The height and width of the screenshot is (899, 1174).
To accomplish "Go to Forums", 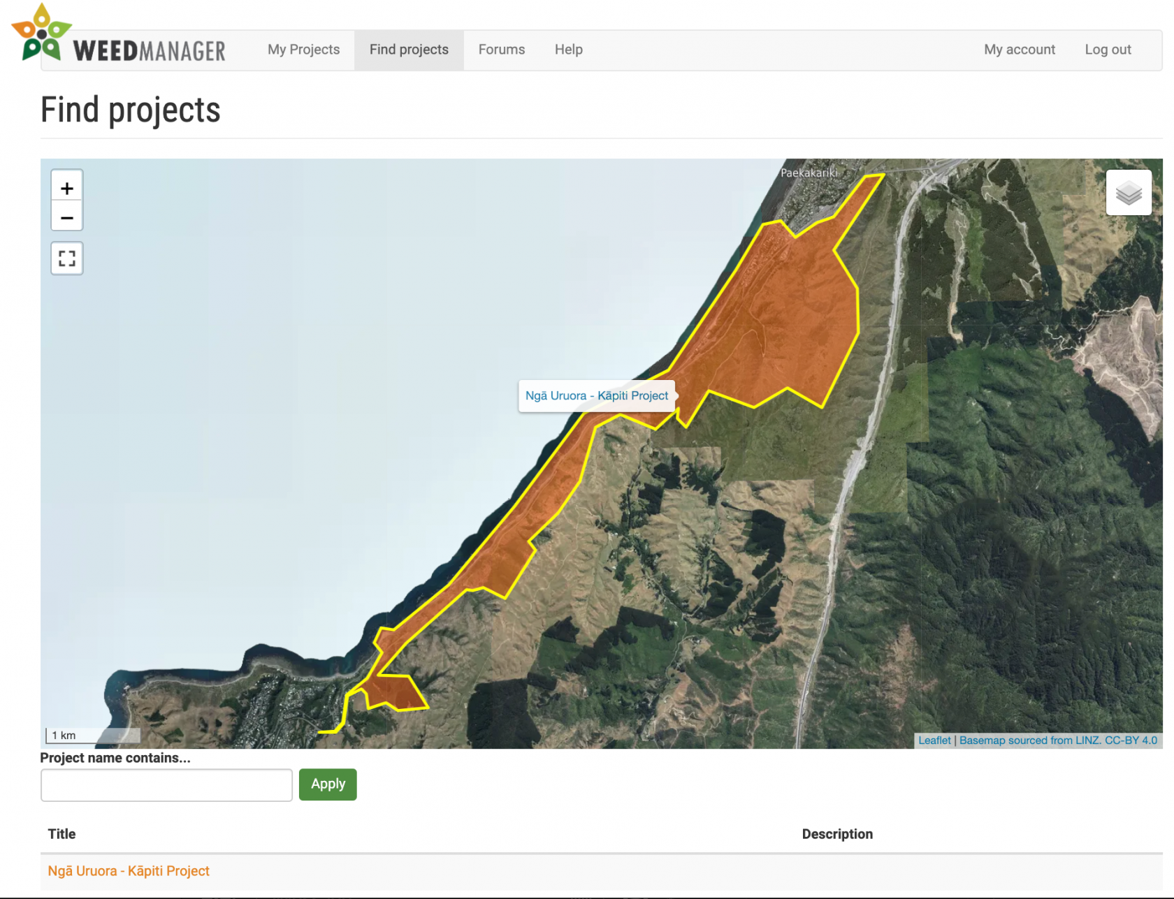I will click(502, 50).
